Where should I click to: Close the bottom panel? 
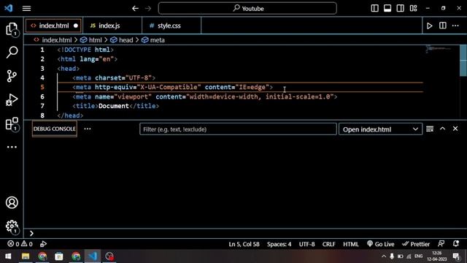pyautogui.click(x=455, y=129)
